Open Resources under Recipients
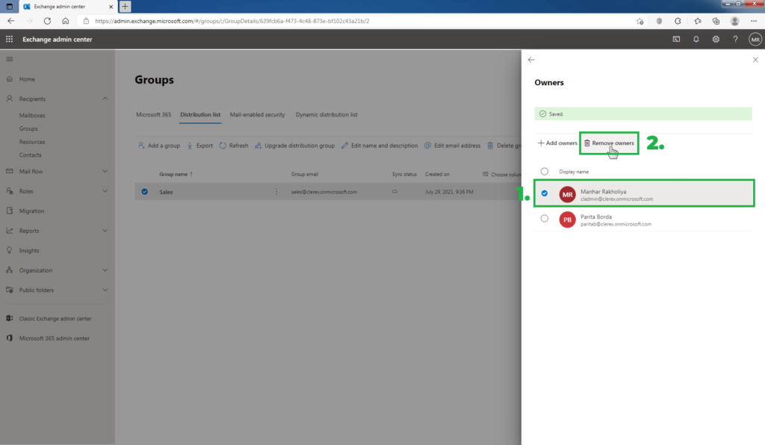Viewport: 765px width, 445px height. coord(32,142)
